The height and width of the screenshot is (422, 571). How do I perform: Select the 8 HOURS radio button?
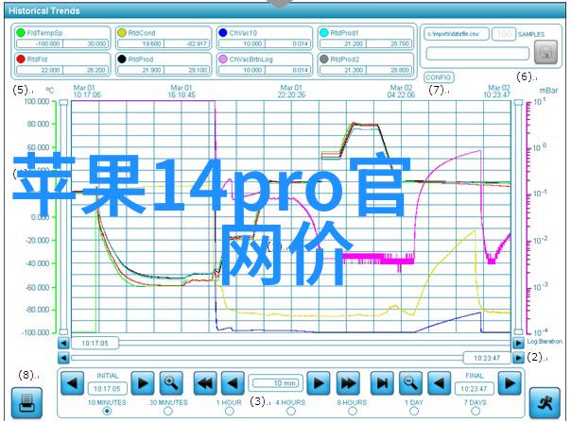tap(352, 411)
